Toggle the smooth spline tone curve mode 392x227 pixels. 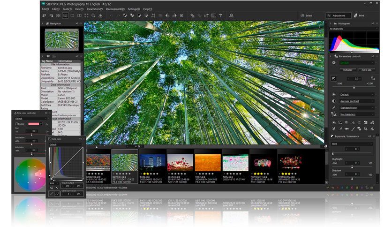[x=57, y=194]
